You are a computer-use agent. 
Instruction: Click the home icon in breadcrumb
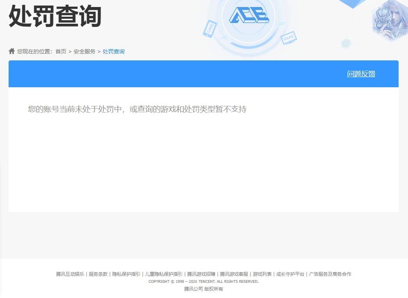[x=11, y=51]
